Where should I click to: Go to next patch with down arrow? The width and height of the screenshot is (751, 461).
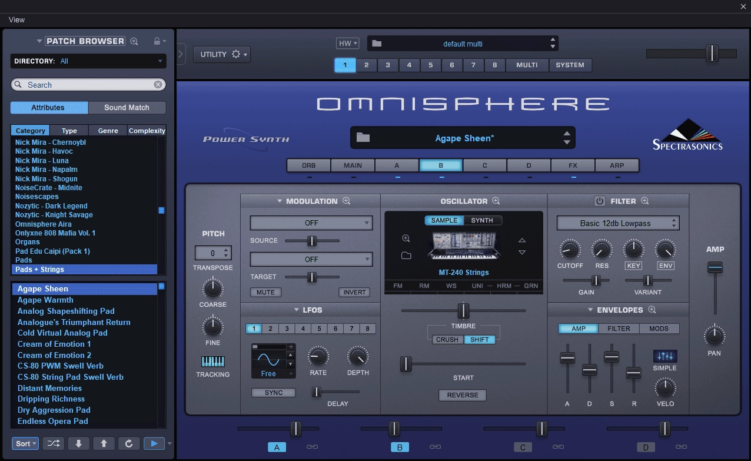point(78,443)
